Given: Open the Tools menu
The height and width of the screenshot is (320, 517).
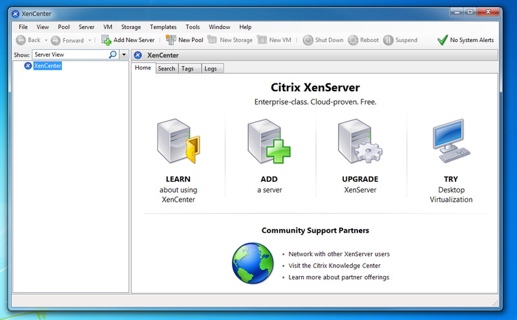Looking at the screenshot, I should [x=193, y=27].
